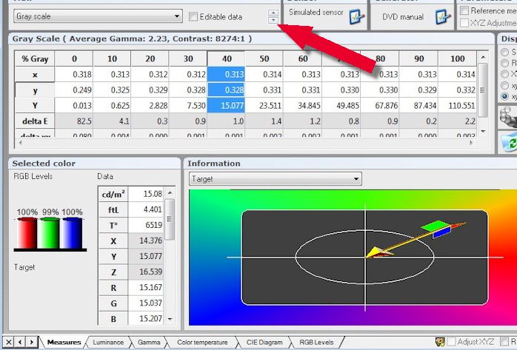Select the fourth Display radio button
The height and width of the screenshot is (350, 517).
(504, 85)
